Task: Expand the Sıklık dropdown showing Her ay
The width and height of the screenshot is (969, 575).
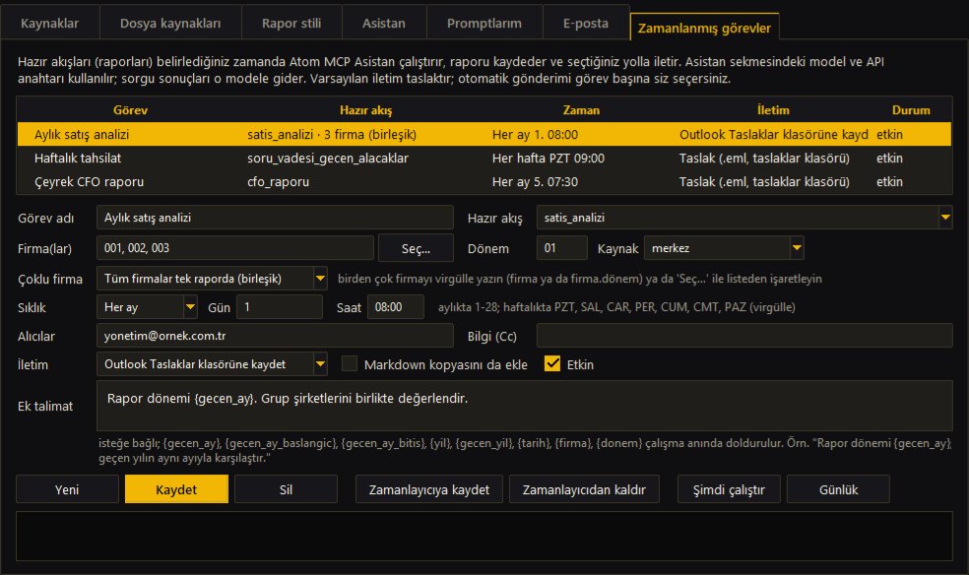Action: pyautogui.click(x=190, y=307)
